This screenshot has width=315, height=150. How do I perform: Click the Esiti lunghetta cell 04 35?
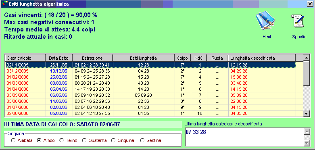(144, 113)
